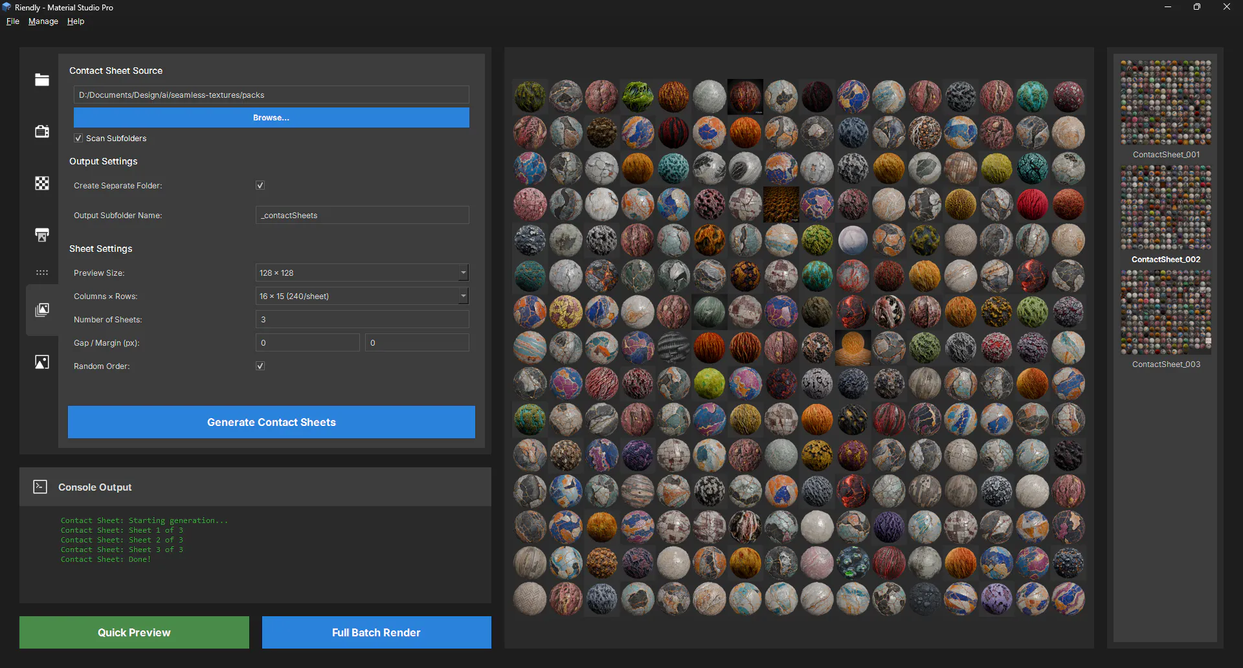The image size is (1243, 668).
Task: Click the bright red sphere in fourth row
Action: [x=1032, y=205]
